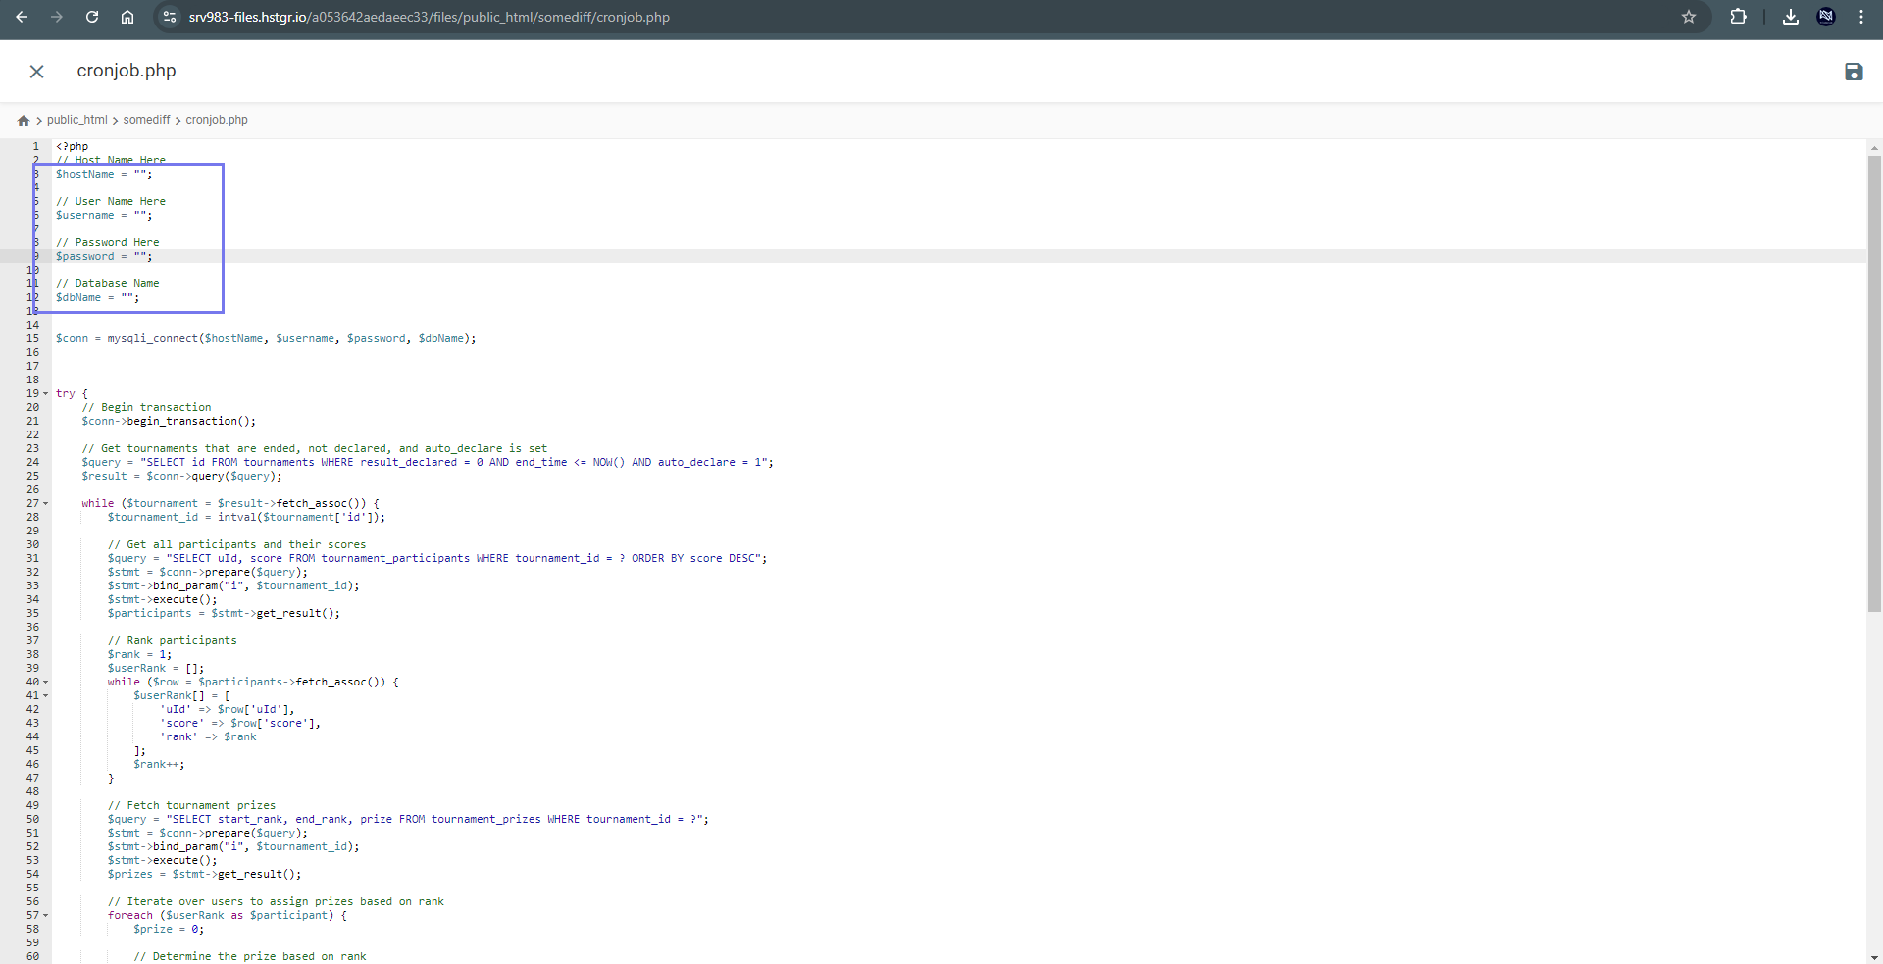Click the '// Password Here' comment

(x=107, y=243)
